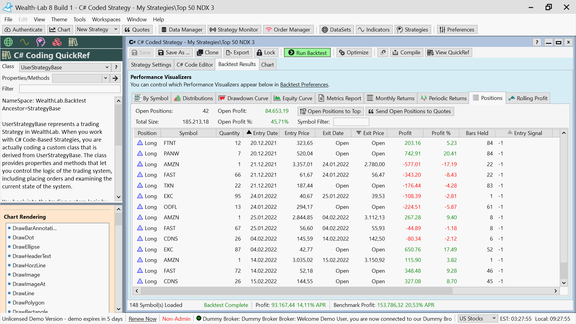Sort positions by Symbol column header
The image size is (576, 324).
pos(188,133)
